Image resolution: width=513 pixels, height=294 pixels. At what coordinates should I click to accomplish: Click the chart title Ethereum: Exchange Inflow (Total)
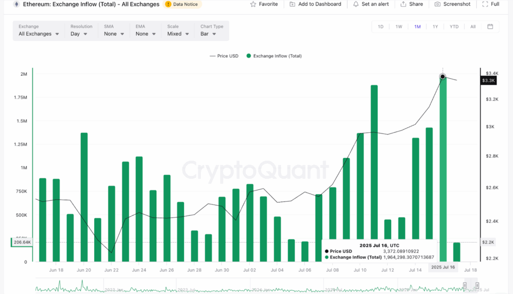coord(91,4)
